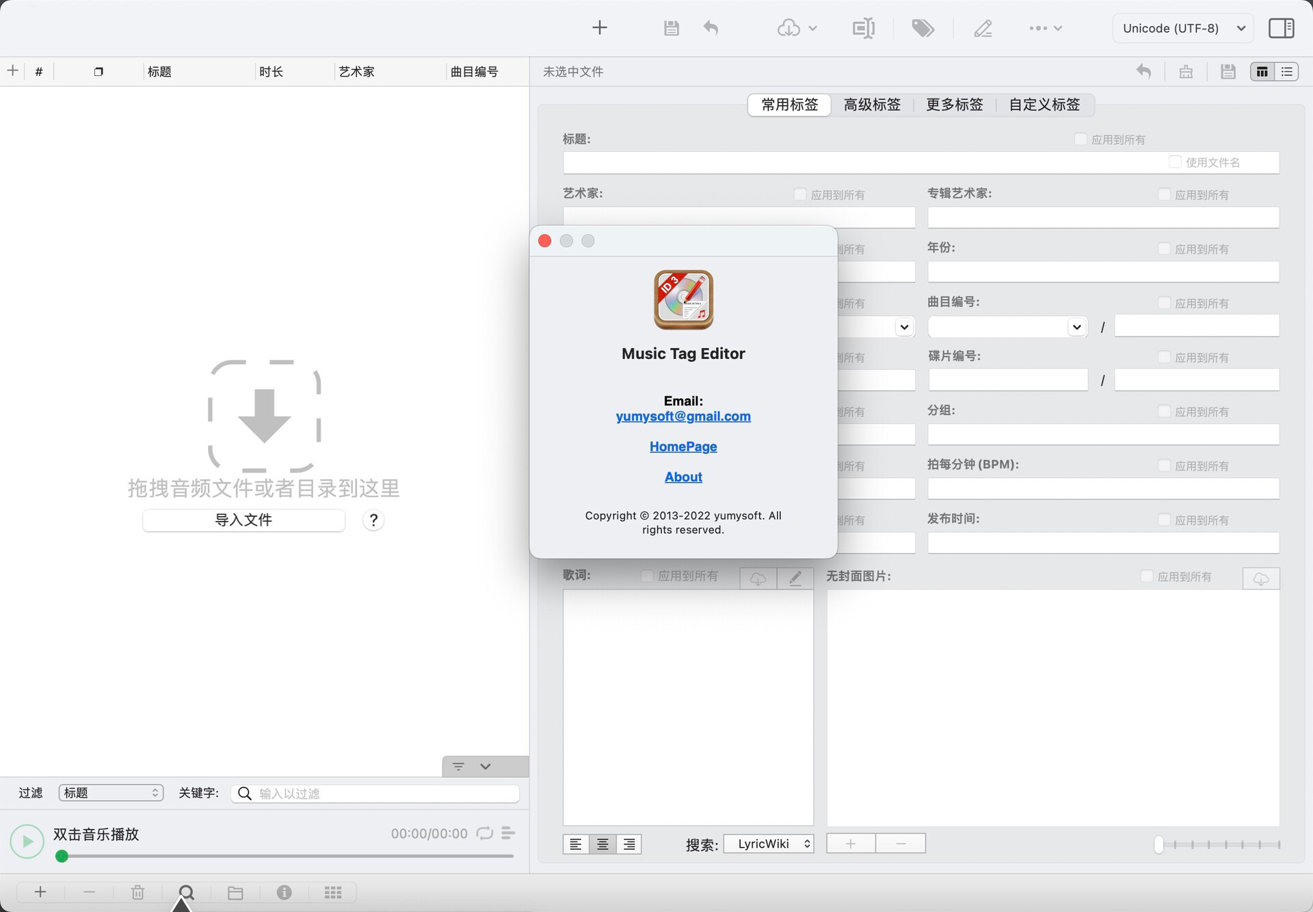
Task: Check 应用到所有 for 分组
Action: click(1164, 411)
